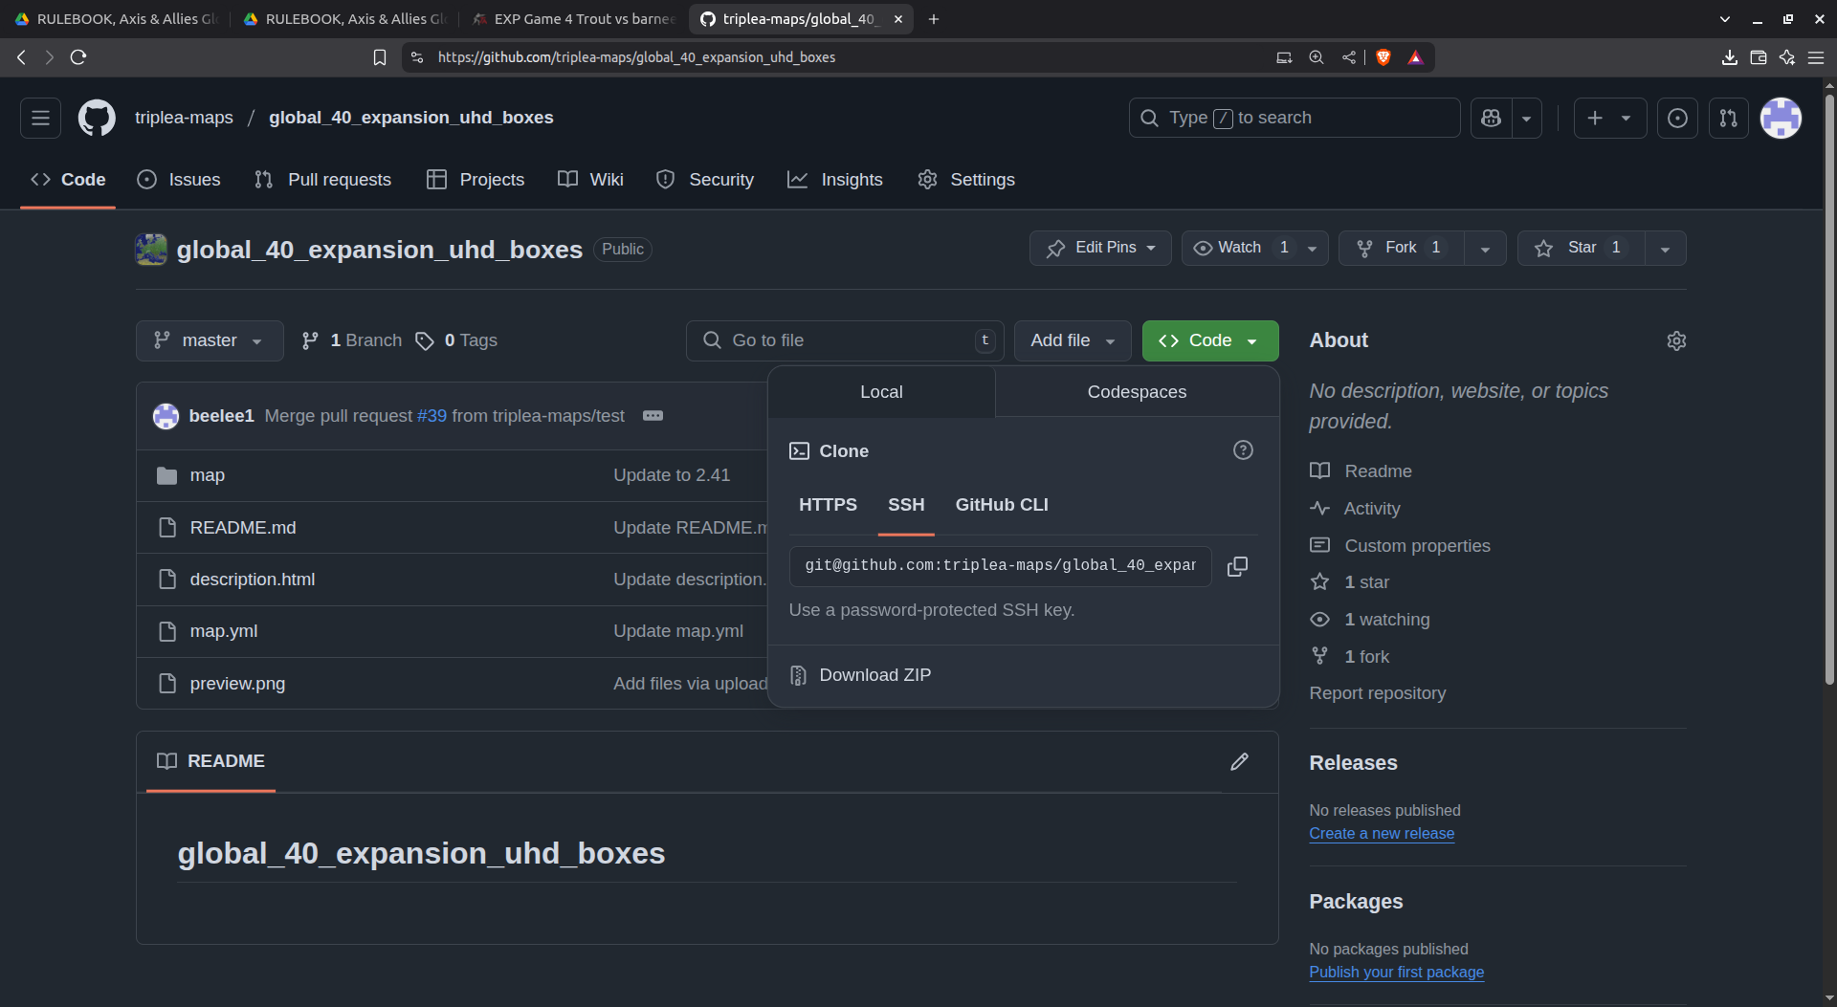Screen dimensions: 1837x1007
Task: Open the pull requests icon in header
Action: pyautogui.click(x=1728, y=118)
